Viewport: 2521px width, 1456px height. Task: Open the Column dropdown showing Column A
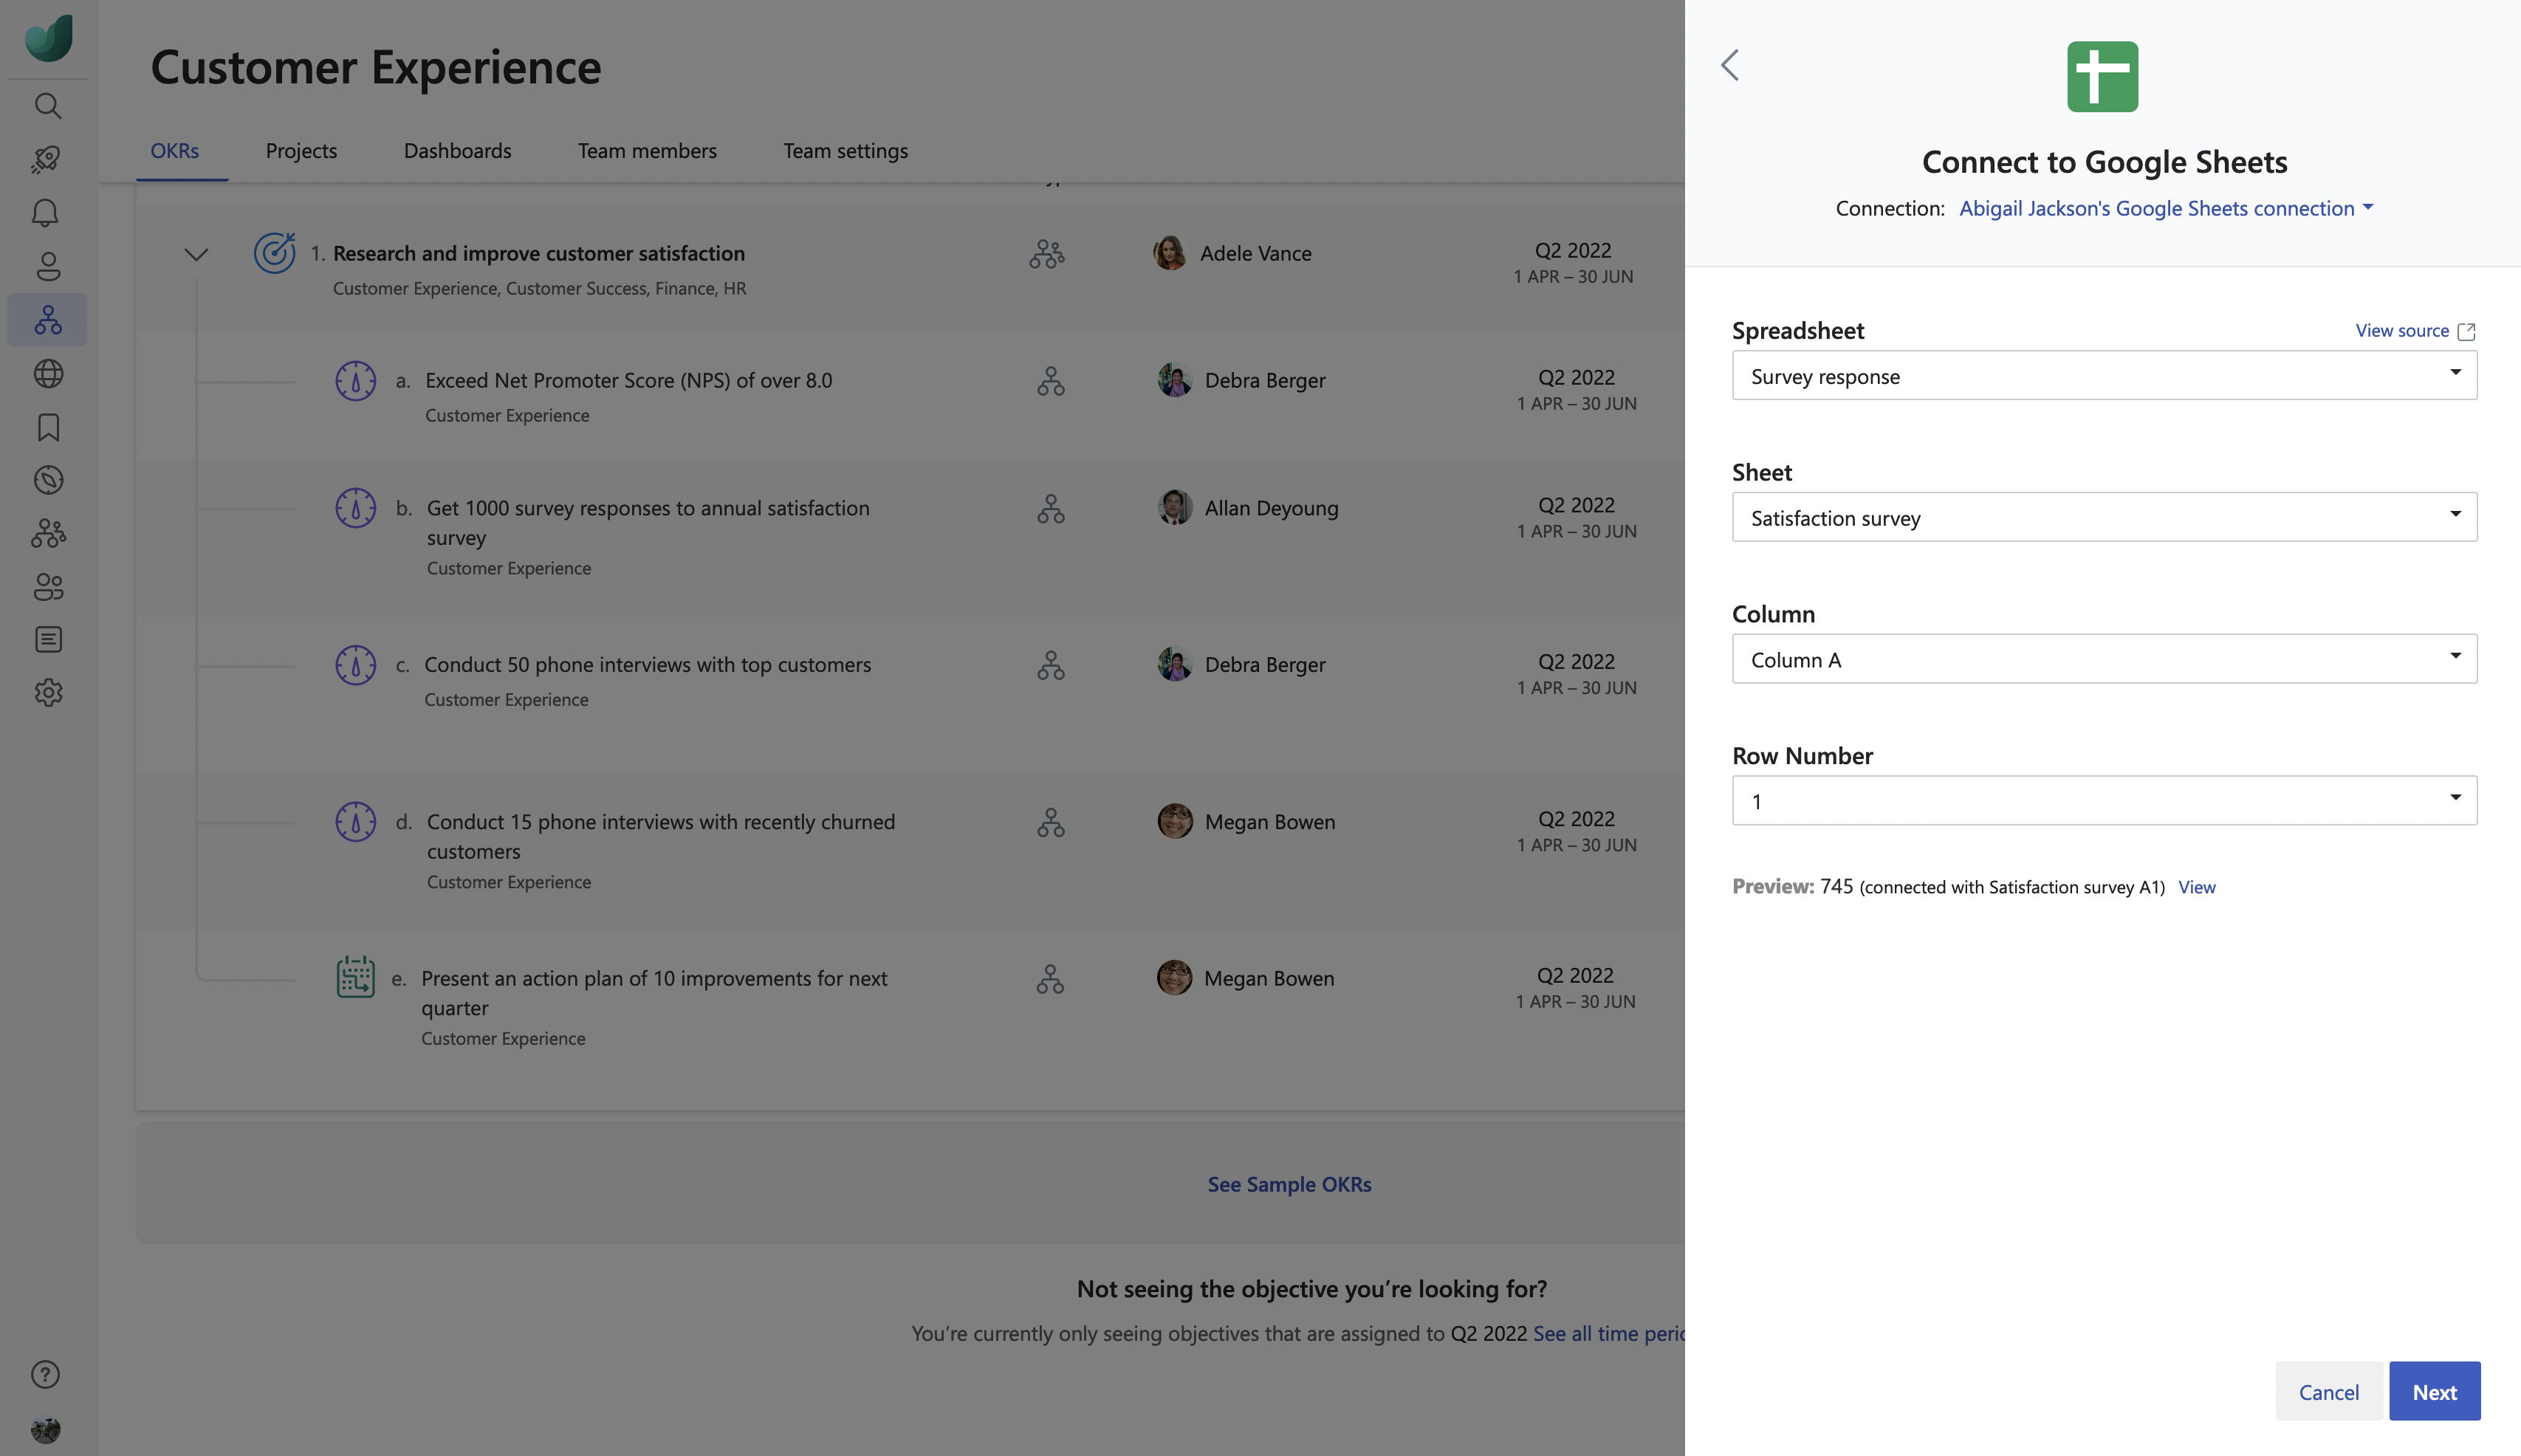pyautogui.click(x=2104, y=659)
